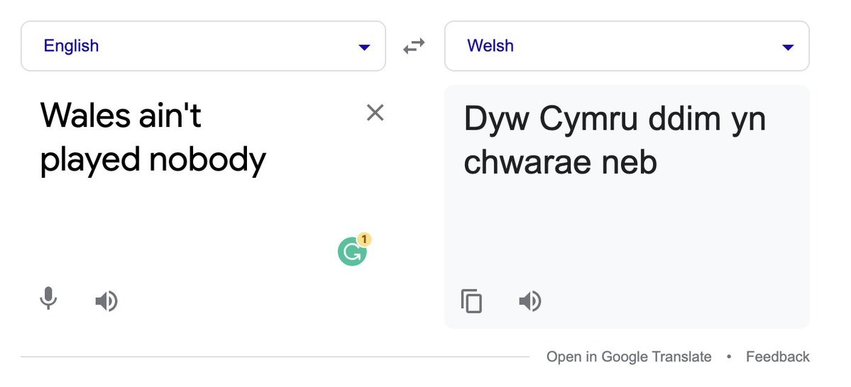Listen to the Welsh translation audio
Screen dimensions: 851x387
point(529,301)
